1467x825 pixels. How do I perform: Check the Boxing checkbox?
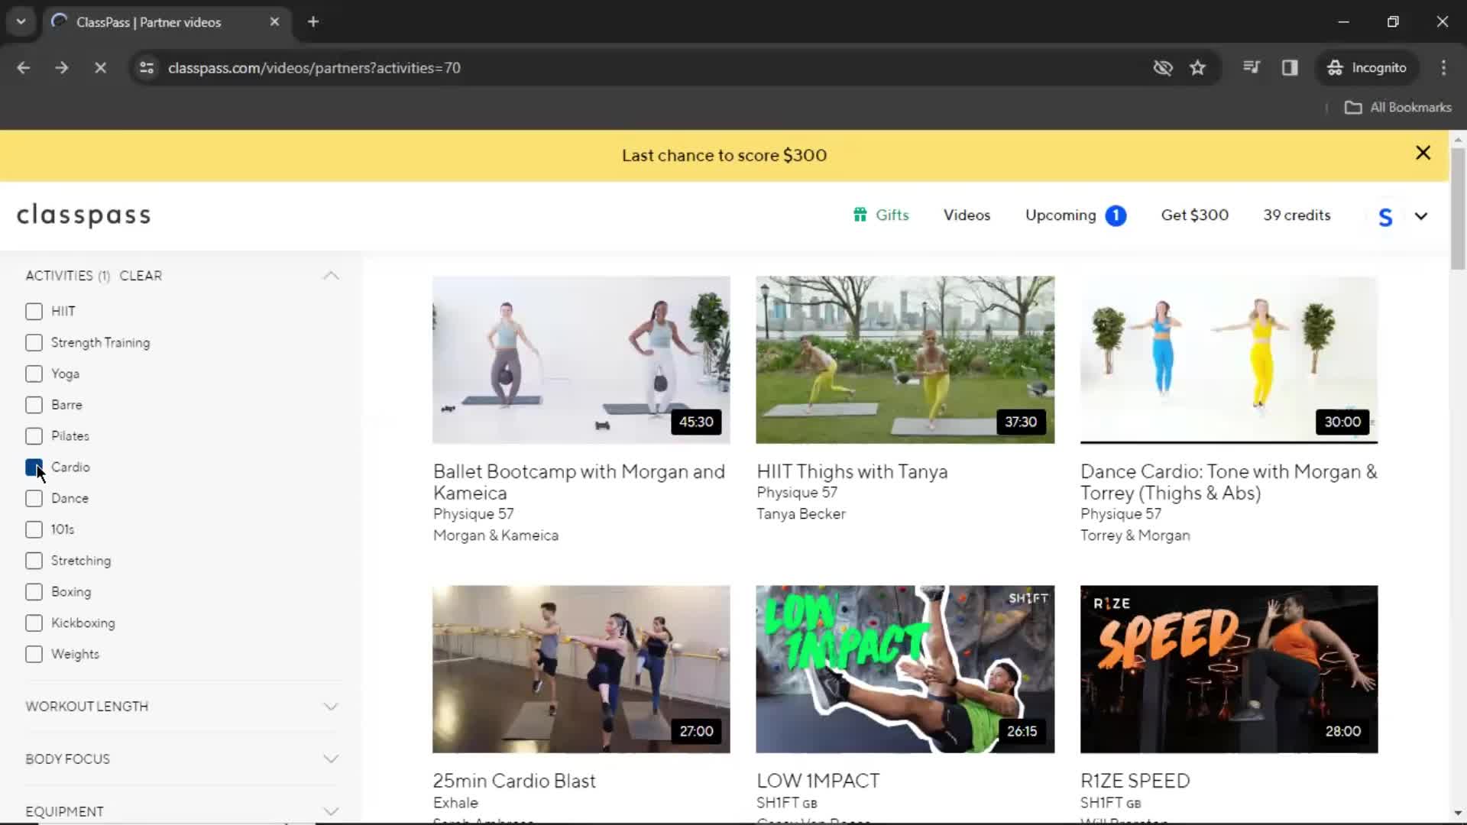34,592
